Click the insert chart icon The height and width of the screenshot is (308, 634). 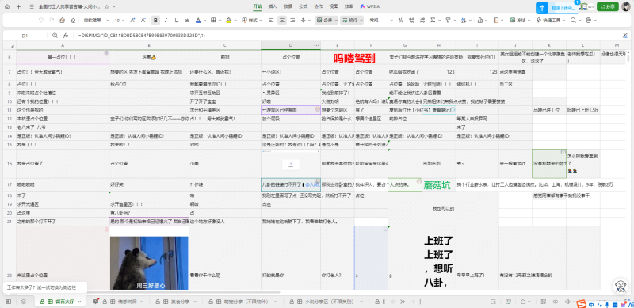[x=479, y=21]
